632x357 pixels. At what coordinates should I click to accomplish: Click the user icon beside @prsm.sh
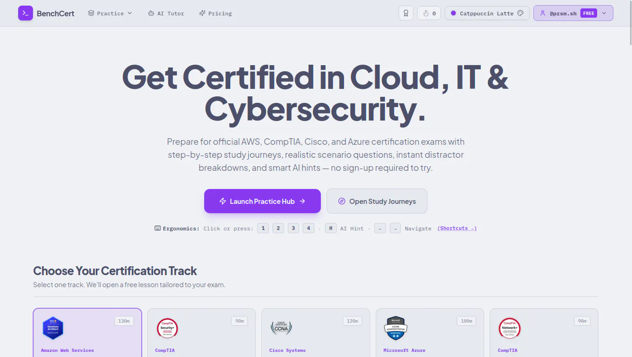click(x=542, y=13)
